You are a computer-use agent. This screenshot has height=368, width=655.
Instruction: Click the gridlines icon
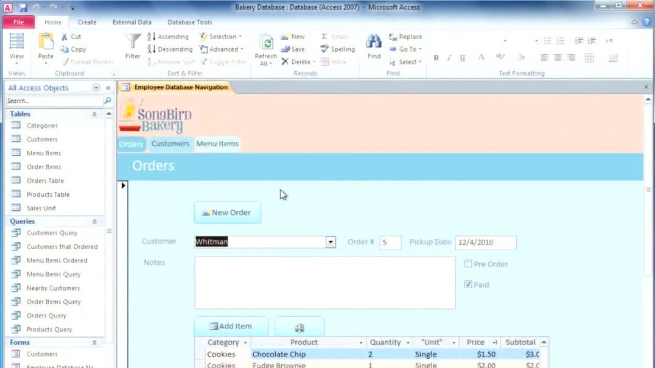589,58
